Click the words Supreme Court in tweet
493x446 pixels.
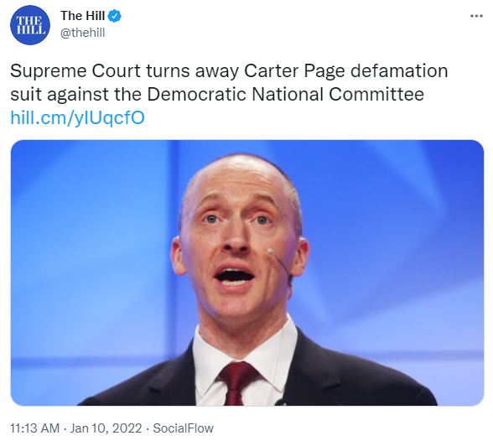75,71
